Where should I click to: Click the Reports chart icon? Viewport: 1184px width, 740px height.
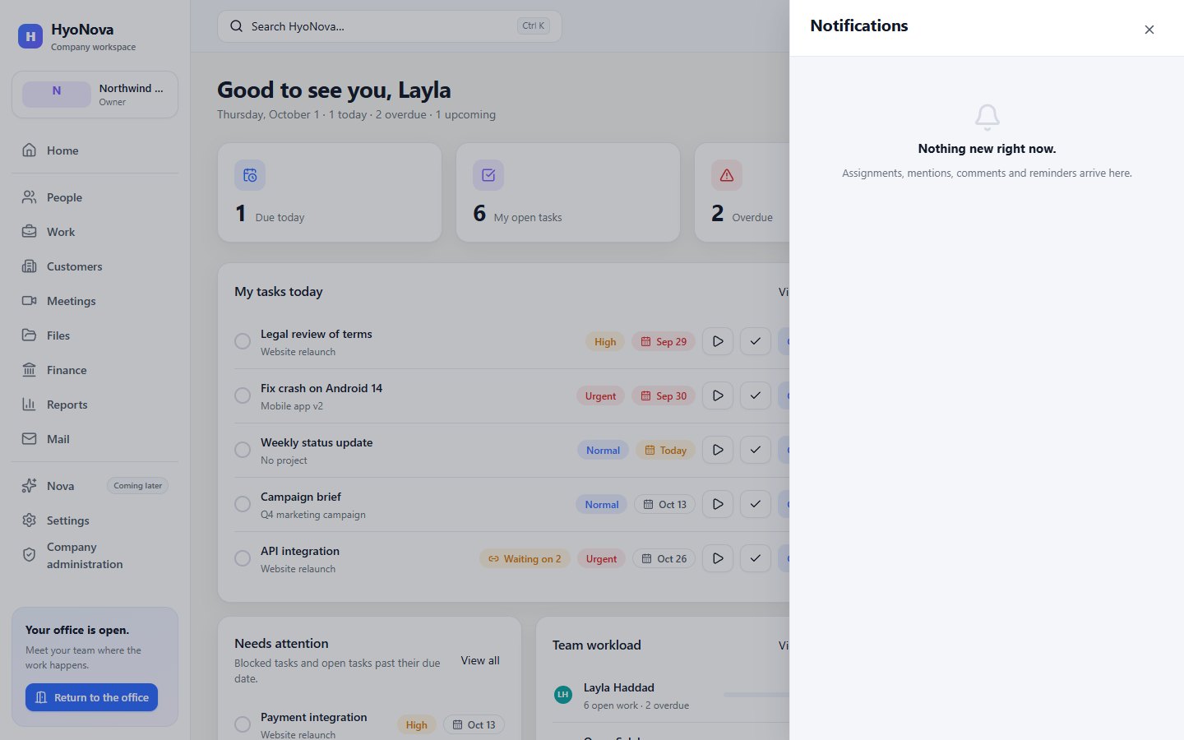pos(30,405)
